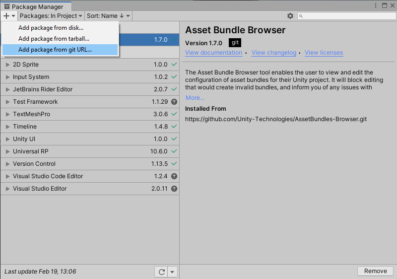Image resolution: width=397 pixels, height=279 pixels.
Task: Expand the Universal RP package versions
Action: click(8, 151)
